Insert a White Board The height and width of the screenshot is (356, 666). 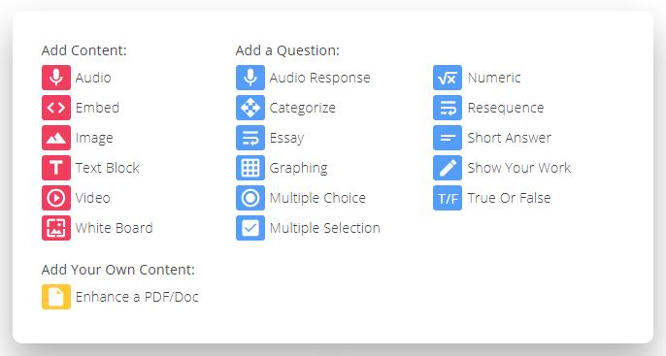click(x=56, y=228)
